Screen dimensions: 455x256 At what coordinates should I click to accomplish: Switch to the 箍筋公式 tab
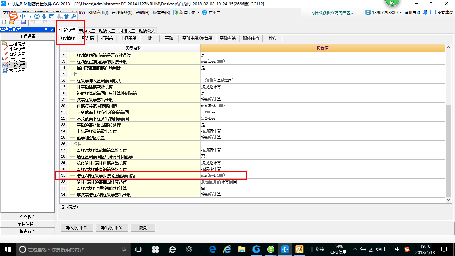tap(147, 31)
